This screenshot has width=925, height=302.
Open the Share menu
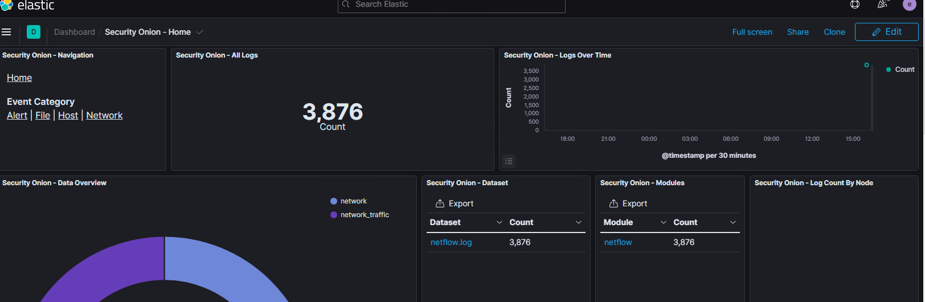798,32
